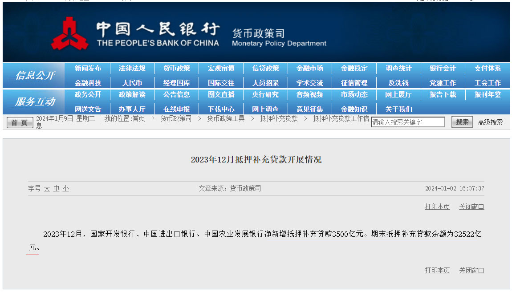Screen dimensions: 512x292
Task: Visit the 网上展厅 page
Action: tap(399, 94)
